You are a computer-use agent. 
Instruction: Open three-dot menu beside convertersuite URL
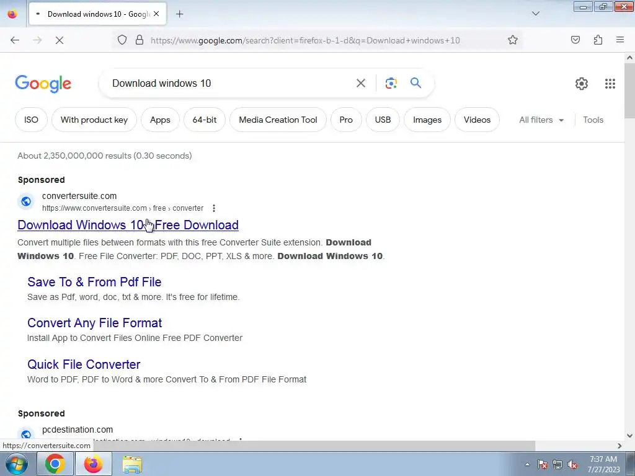tap(214, 208)
